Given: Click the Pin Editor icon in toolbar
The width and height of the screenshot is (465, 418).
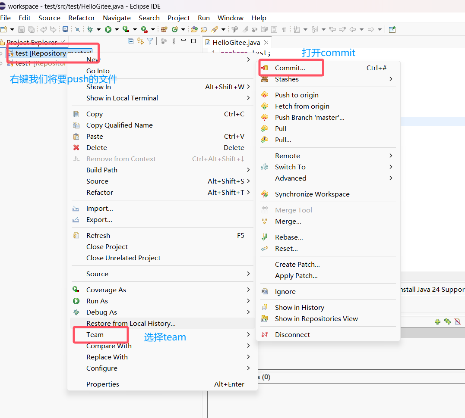Looking at the screenshot, I should (x=392, y=29).
